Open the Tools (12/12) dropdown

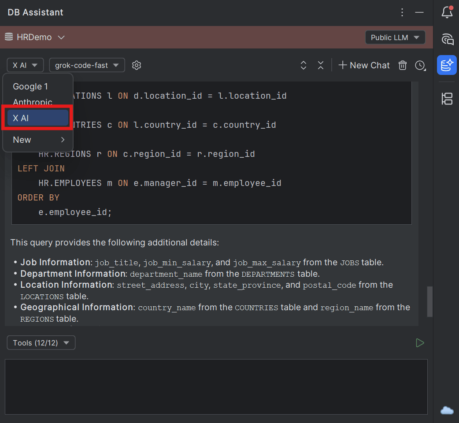tap(41, 343)
